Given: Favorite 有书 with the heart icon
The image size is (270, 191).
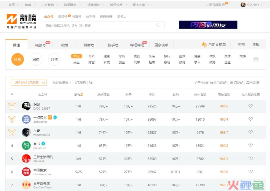Looking at the screenshot, I should pyautogui.click(x=250, y=145).
